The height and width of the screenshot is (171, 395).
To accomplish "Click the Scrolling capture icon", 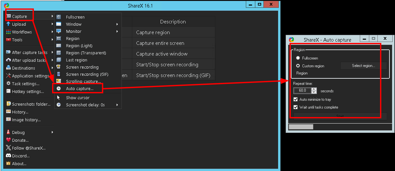I will (59, 81).
